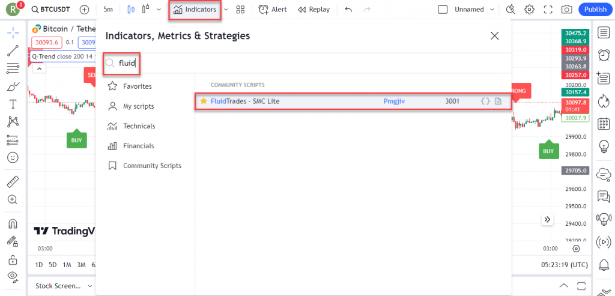The width and height of the screenshot is (615, 296).
Task: Add symbol to compare with plus icon
Action: [84, 10]
